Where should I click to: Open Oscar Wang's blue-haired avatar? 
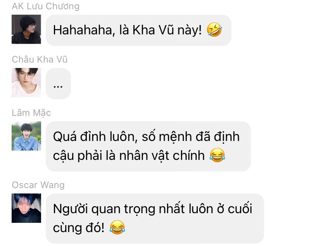tap(26, 208)
